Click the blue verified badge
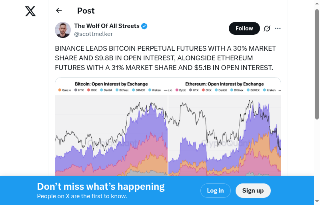This screenshot has width=320, height=205. coord(144,26)
